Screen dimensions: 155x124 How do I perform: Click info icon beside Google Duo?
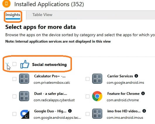[x=70, y=111]
